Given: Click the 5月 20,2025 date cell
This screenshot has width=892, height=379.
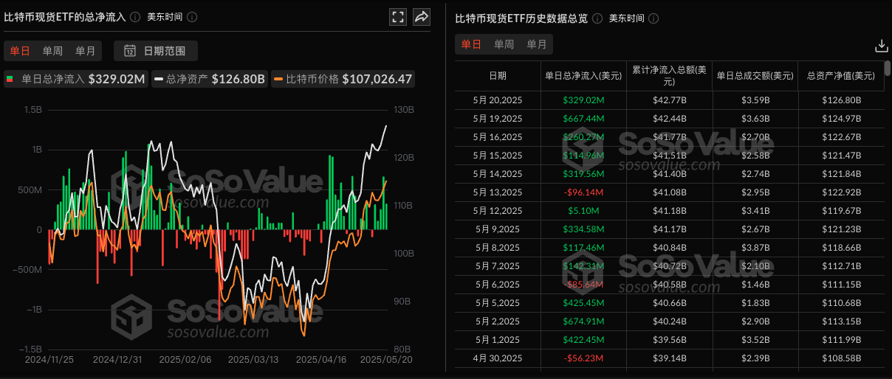Looking at the screenshot, I should pyautogui.click(x=498, y=100).
